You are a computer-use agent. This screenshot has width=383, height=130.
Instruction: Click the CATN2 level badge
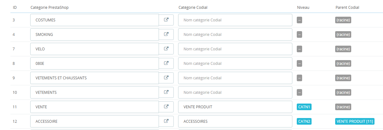pyautogui.click(x=304, y=121)
